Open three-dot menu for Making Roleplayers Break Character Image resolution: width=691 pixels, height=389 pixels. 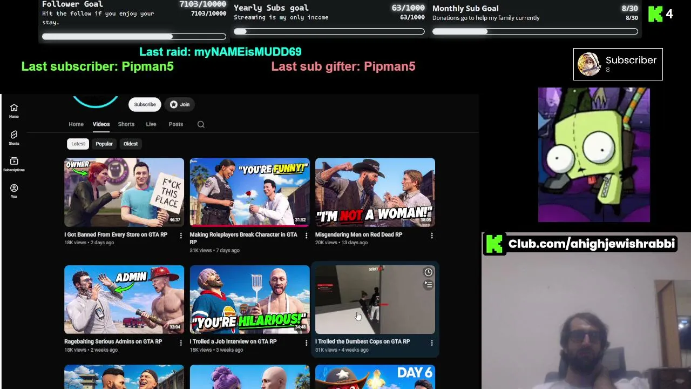(306, 236)
